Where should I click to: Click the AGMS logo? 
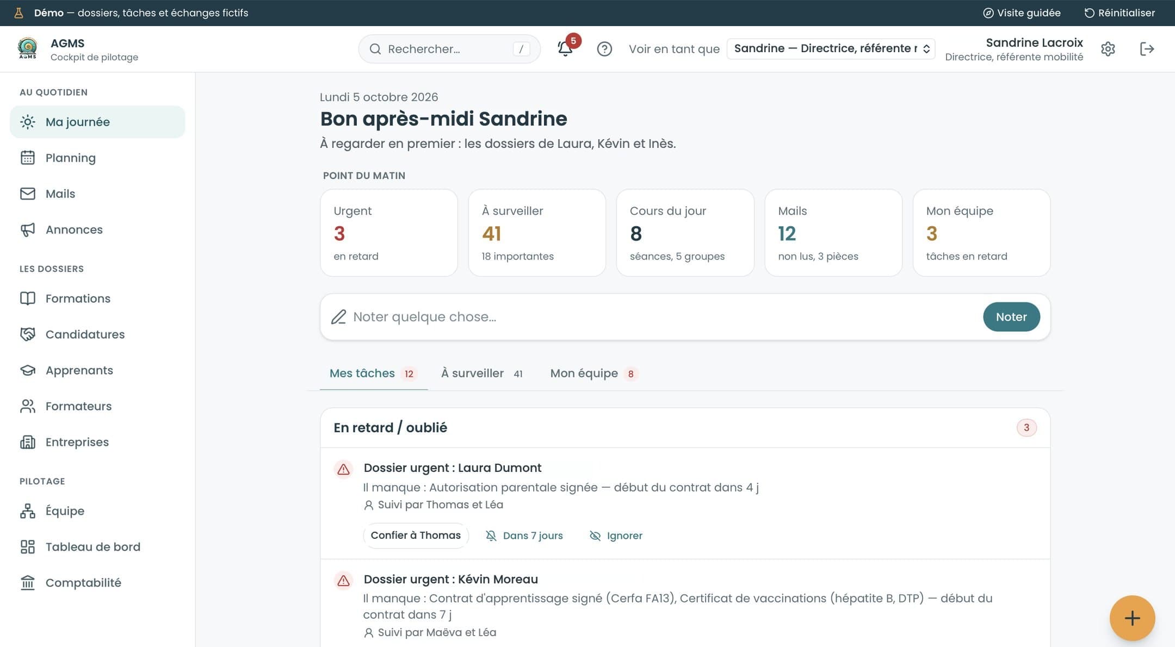pyautogui.click(x=27, y=48)
